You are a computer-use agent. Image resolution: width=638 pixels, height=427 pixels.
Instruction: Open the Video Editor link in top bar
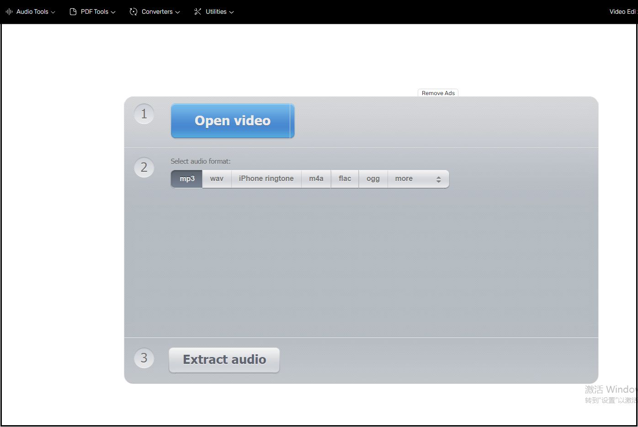[x=622, y=11]
